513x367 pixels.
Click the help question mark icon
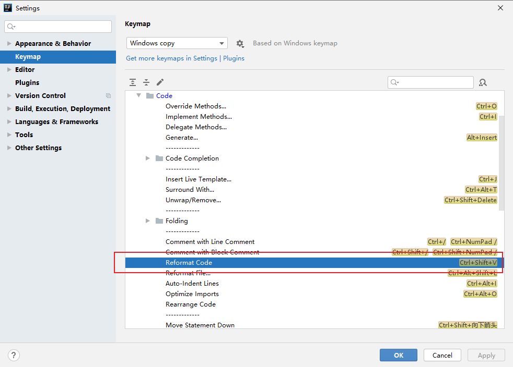[x=14, y=355]
